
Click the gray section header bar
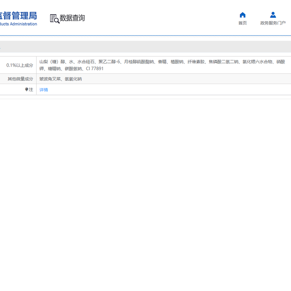pyautogui.click(x=145, y=47)
